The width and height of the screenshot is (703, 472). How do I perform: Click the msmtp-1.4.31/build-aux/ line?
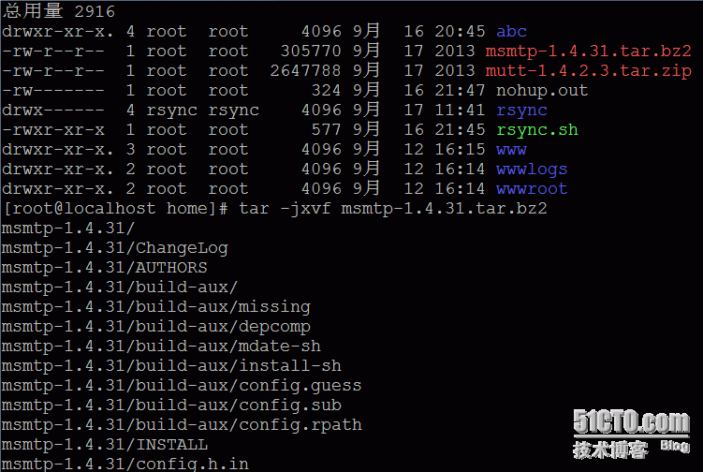(120, 288)
